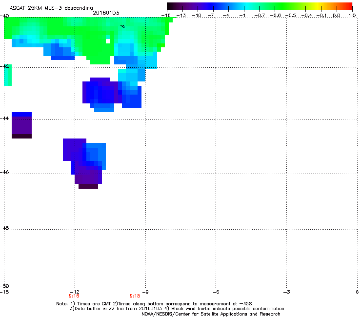Click the latitude axis label "-46"

pos(4,172)
